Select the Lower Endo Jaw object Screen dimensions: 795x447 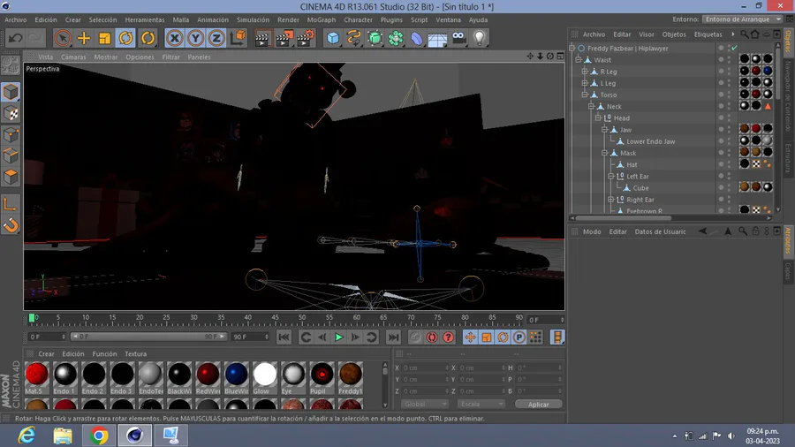(650, 141)
